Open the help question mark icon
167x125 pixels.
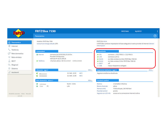(155, 36)
